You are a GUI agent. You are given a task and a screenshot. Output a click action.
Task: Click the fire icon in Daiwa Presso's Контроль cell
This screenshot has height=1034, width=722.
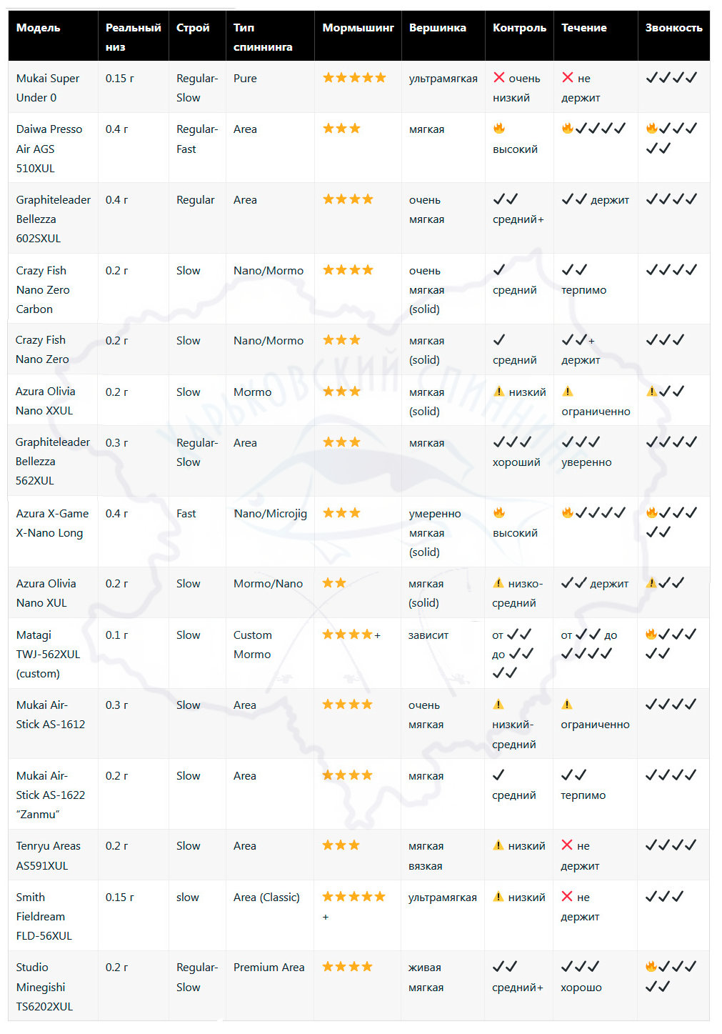[499, 129]
